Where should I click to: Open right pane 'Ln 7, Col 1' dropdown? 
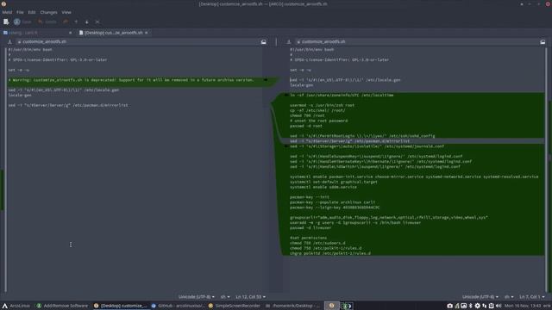click(531, 297)
